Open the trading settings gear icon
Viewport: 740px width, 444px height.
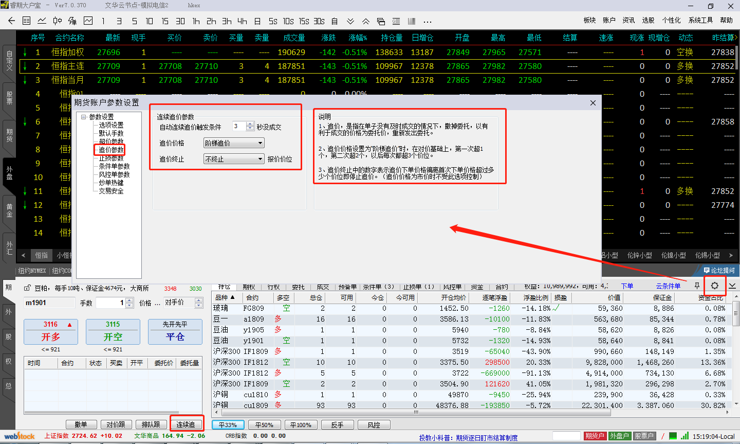(x=714, y=286)
